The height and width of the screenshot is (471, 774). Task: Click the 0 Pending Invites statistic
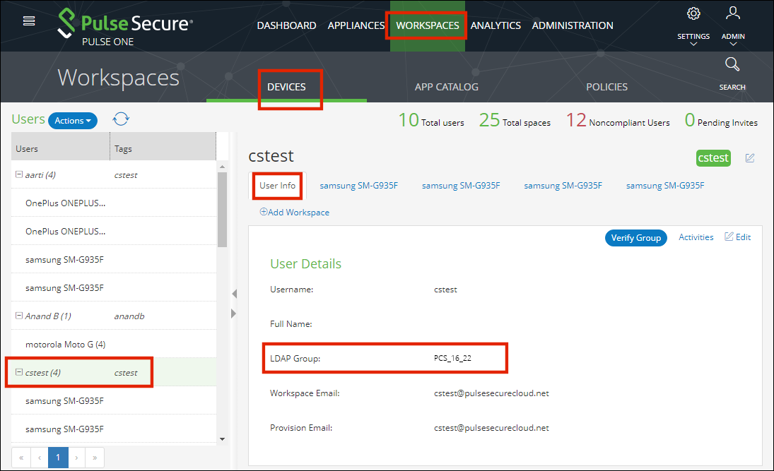pyautogui.click(x=721, y=120)
